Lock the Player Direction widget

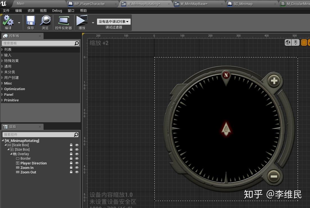[71, 163]
